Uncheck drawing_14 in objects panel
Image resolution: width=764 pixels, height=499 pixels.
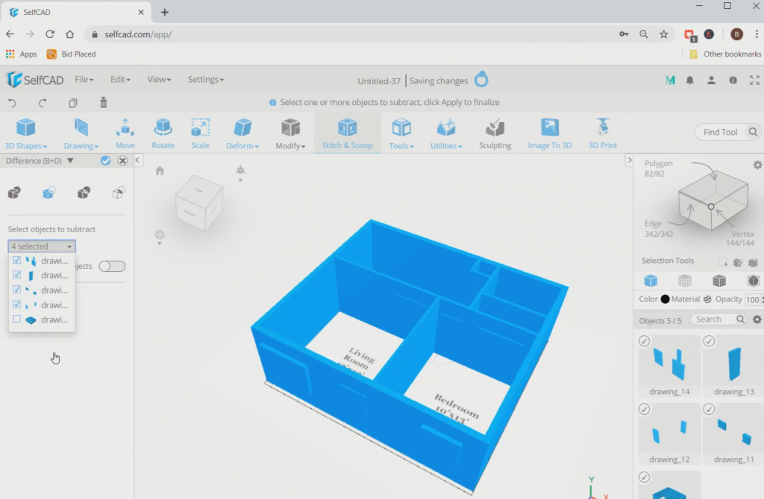coord(644,340)
